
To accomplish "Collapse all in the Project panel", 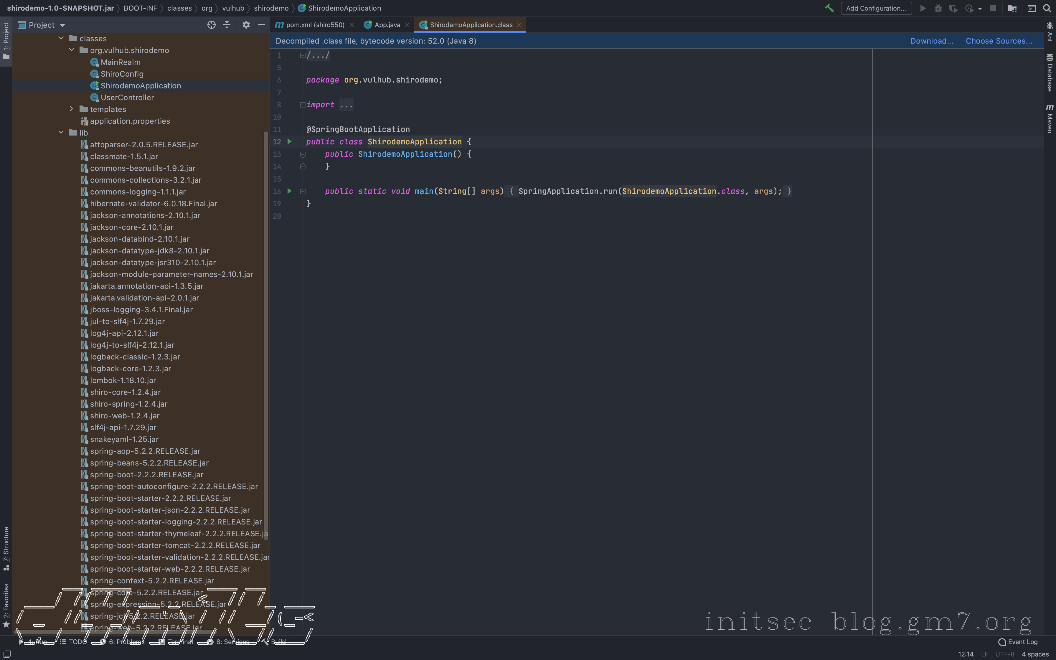I will tap(227, 25).
